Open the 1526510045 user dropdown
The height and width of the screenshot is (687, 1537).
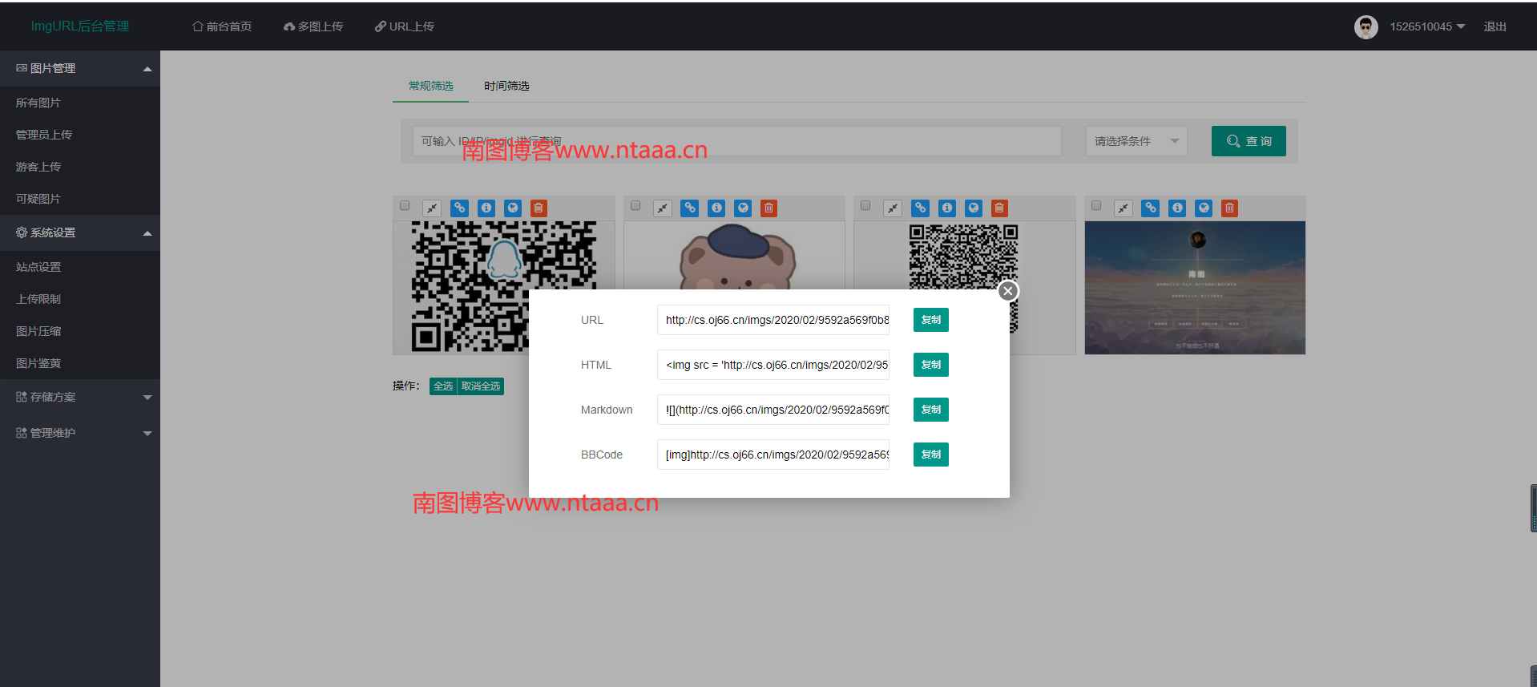click(x=1426, y=26)
